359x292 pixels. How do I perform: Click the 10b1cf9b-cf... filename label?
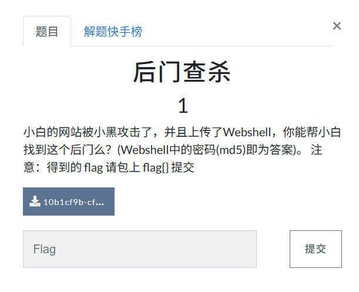(x=73, y=202)
